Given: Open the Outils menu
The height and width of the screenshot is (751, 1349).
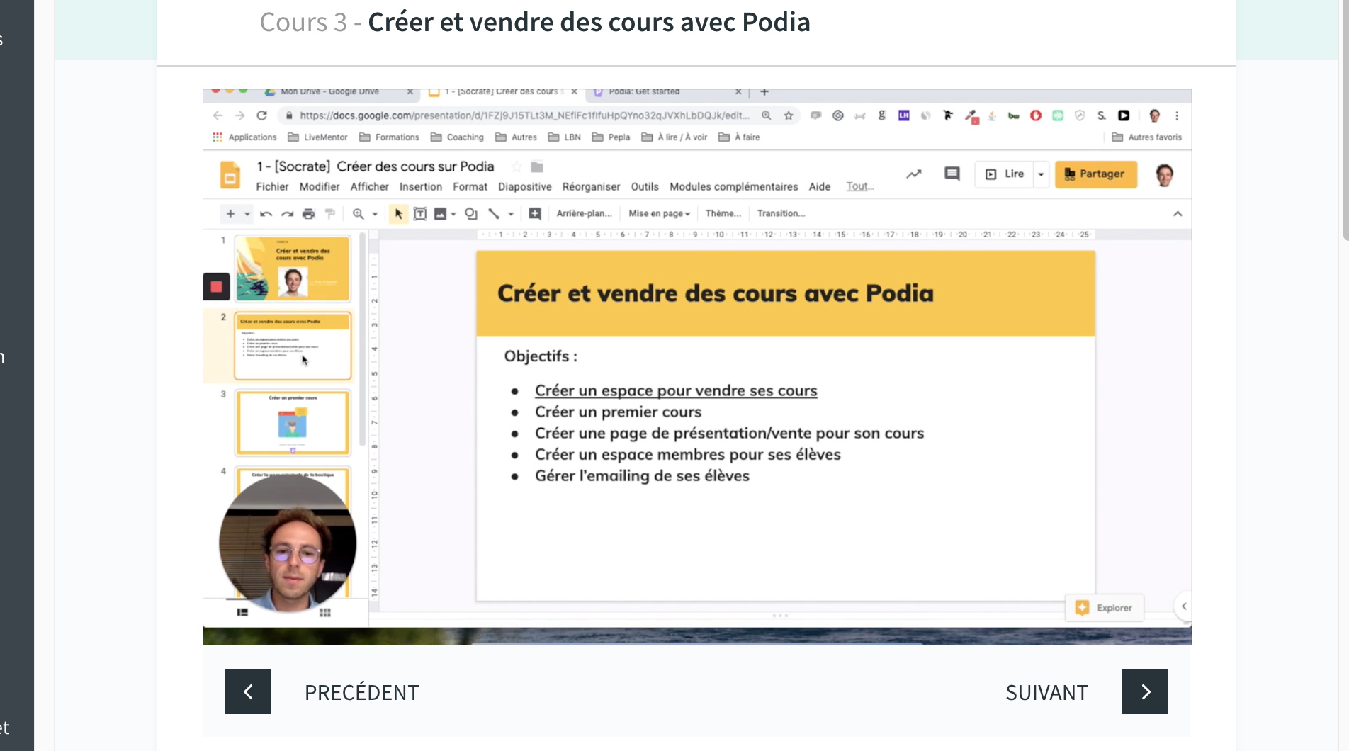Looking at the screenshot, I should 645,186.
